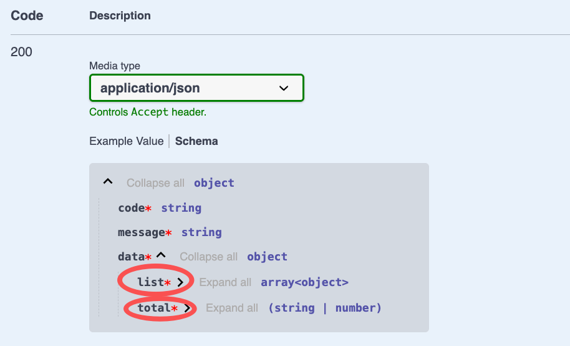This screenshot has width=570, height=346.
Task: Click the Code column header
Action: [27, 16]
